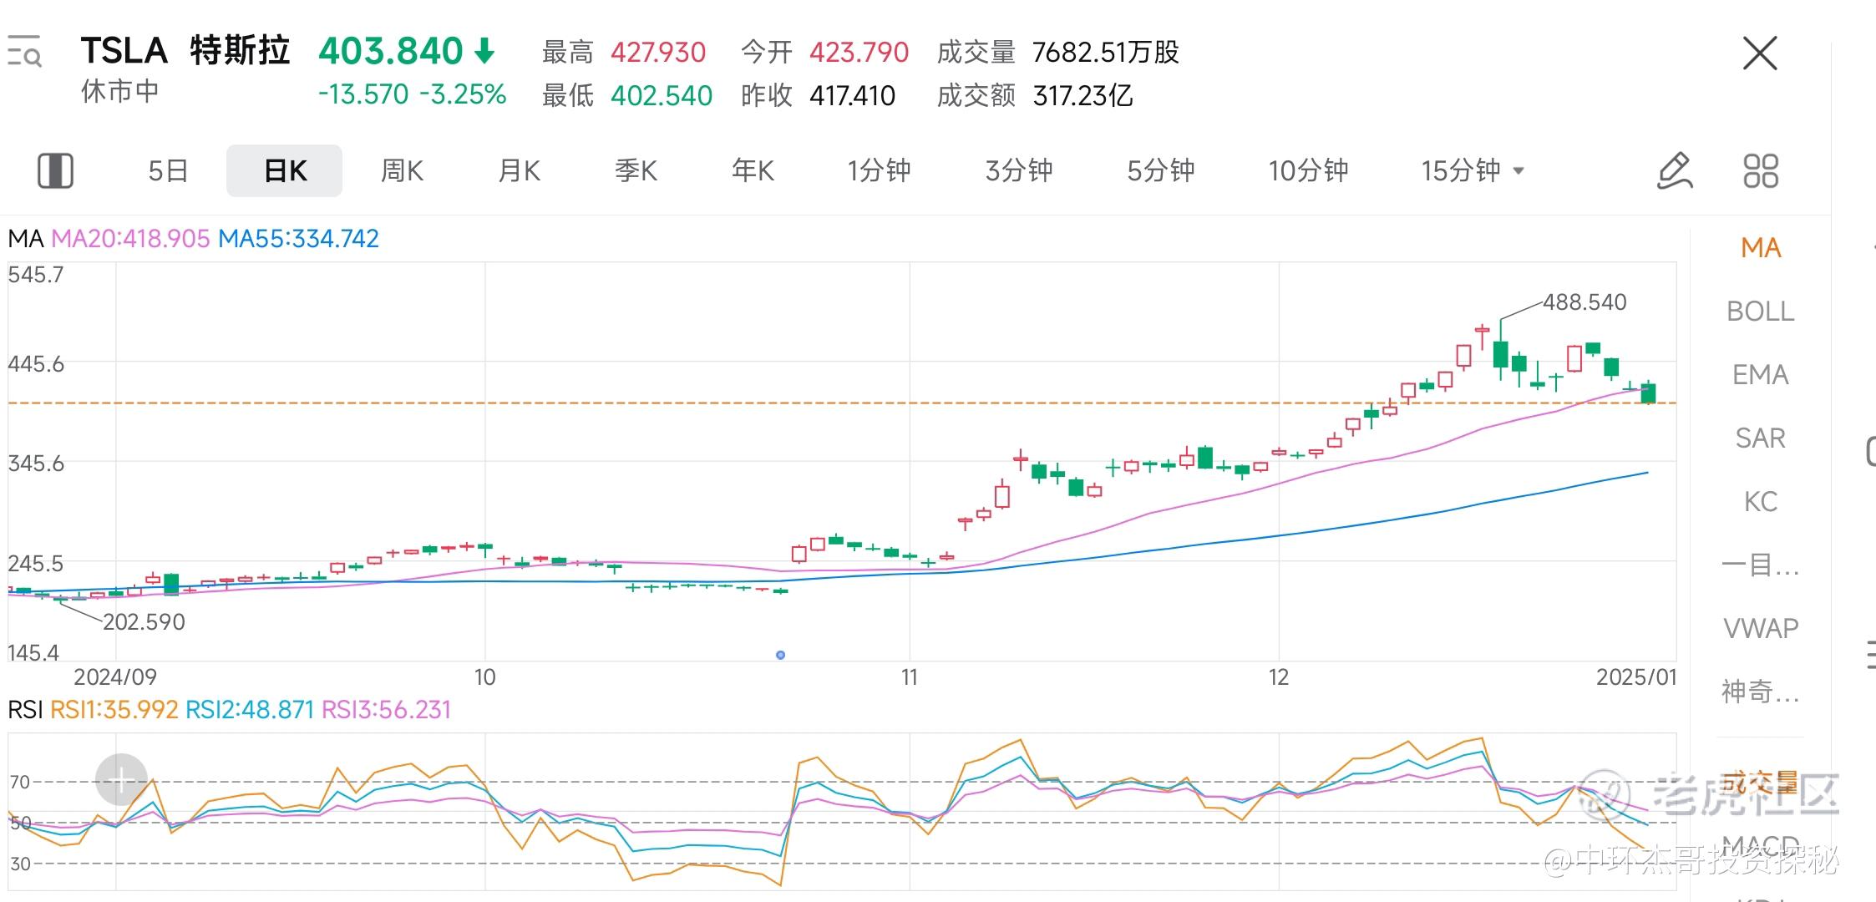The width and height of the screenshot is (1876, 902).
Task: Select the KC indicator
Action: [x=1761, y=502]
